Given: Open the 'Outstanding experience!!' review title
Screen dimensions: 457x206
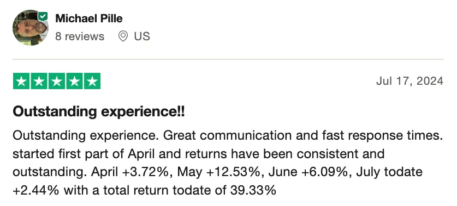Looking at the screenshot, I should tap(98, 112).
